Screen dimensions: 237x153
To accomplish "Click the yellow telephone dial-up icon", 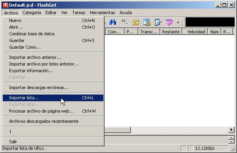I will 136,22.
